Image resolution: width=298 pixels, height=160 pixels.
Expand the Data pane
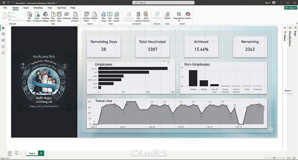[x=295, y=28]
